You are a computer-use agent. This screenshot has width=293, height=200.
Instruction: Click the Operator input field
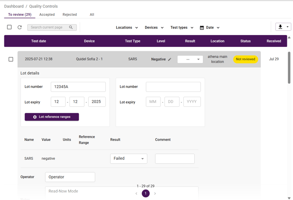70,177
